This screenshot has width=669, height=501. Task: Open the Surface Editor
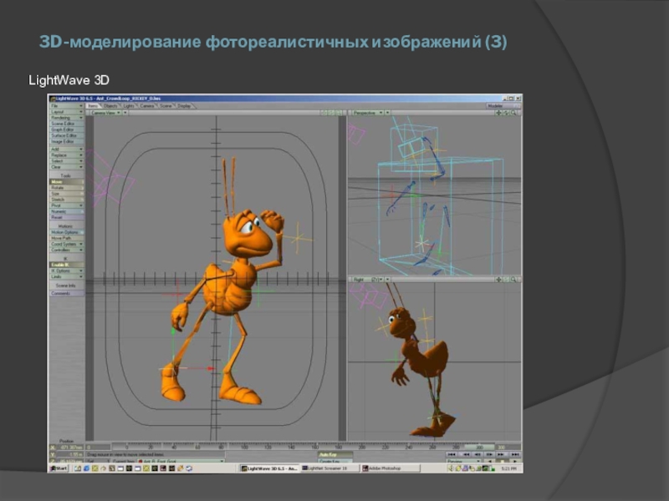(67, 135)
